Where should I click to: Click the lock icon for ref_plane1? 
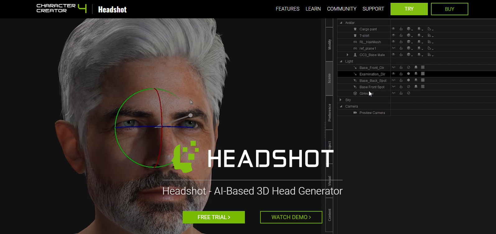(401, 48)
